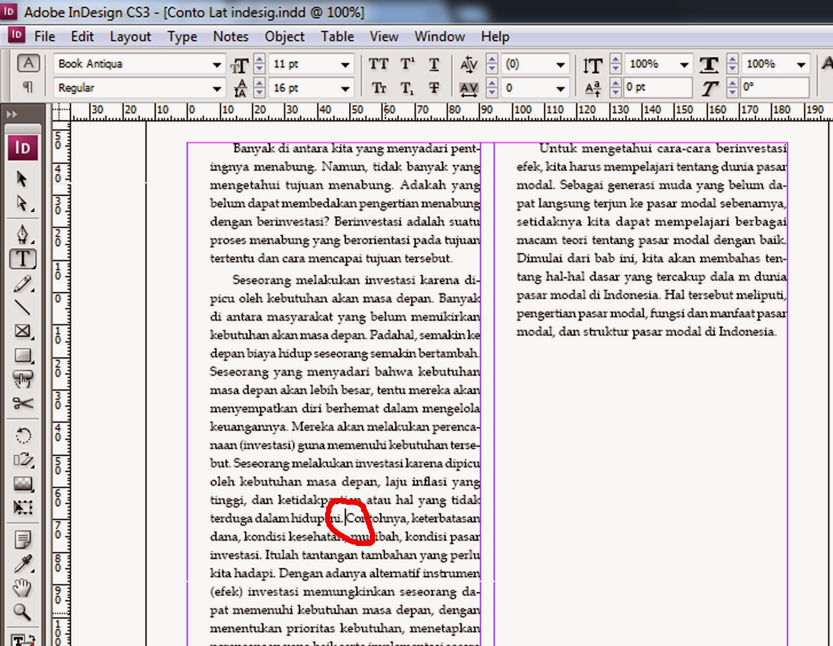
Task: Select the Hand tool
Action: 22,588
